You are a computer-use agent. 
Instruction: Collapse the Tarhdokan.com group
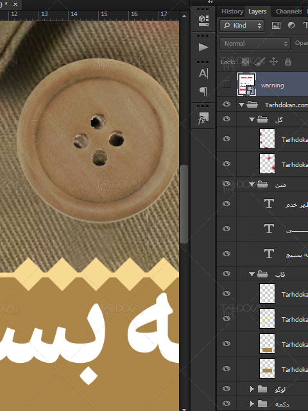tap(241, 105)
